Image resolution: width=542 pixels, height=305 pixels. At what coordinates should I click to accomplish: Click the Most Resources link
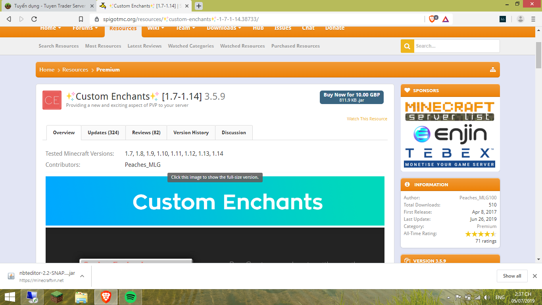[x=103, y=46]
